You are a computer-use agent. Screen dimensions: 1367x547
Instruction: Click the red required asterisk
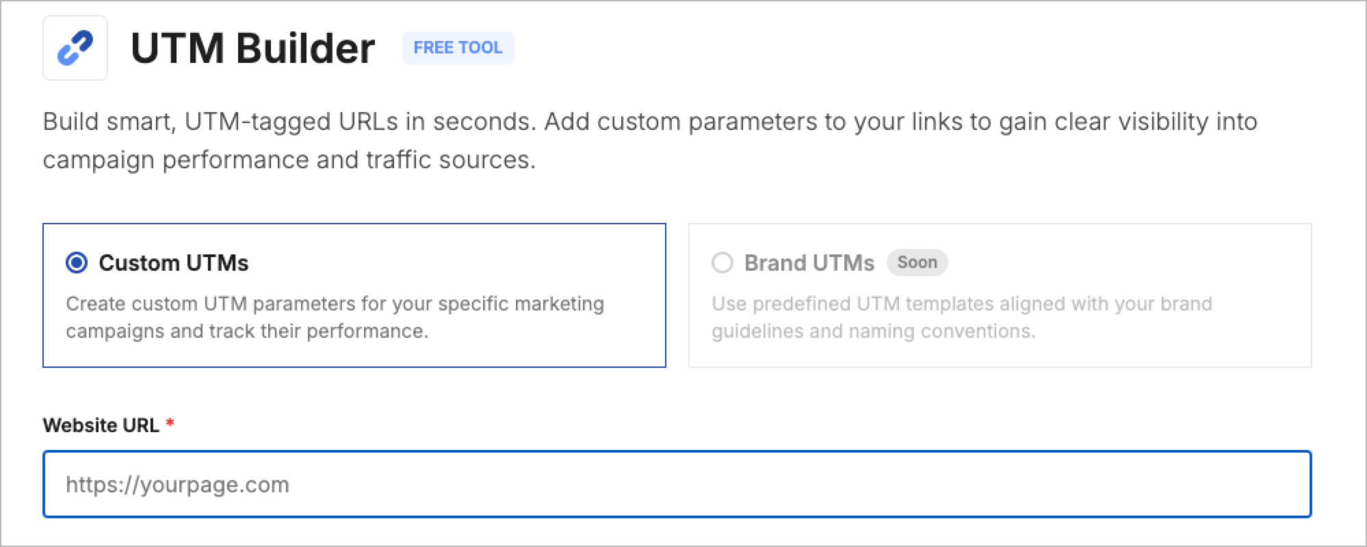click(170, 424)
